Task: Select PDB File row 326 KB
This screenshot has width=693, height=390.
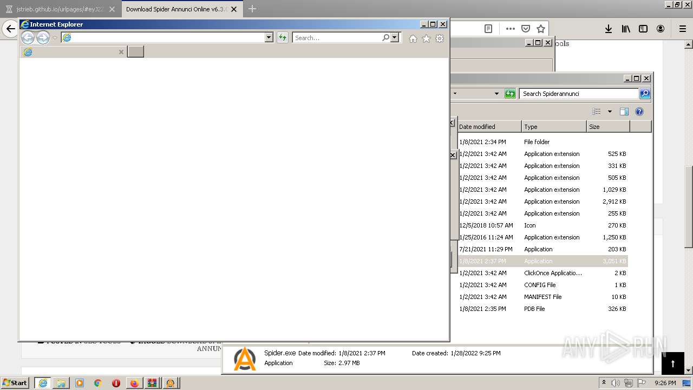Action: click(x=542, y=309)
